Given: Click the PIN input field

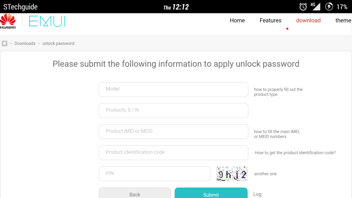Looking at the screenshot, I should [x=154, y=174].
